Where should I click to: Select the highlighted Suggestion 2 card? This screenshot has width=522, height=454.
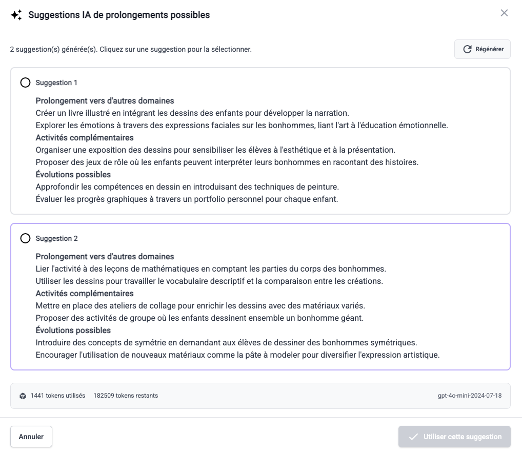(x=260, y=296)
